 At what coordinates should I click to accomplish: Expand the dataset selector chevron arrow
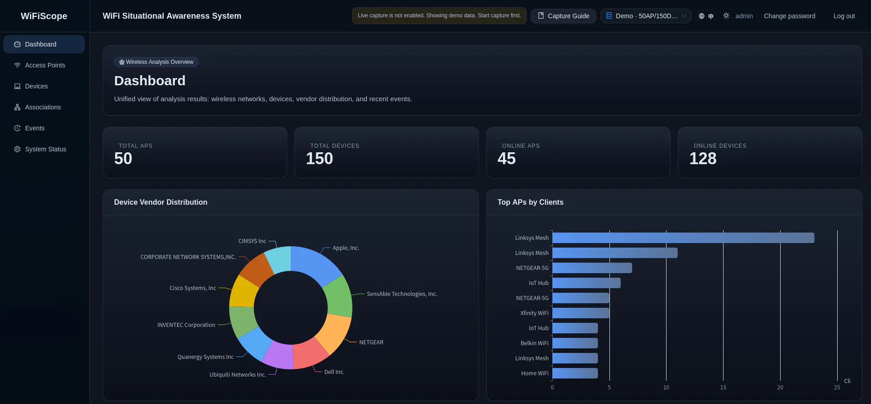point(684,16)
